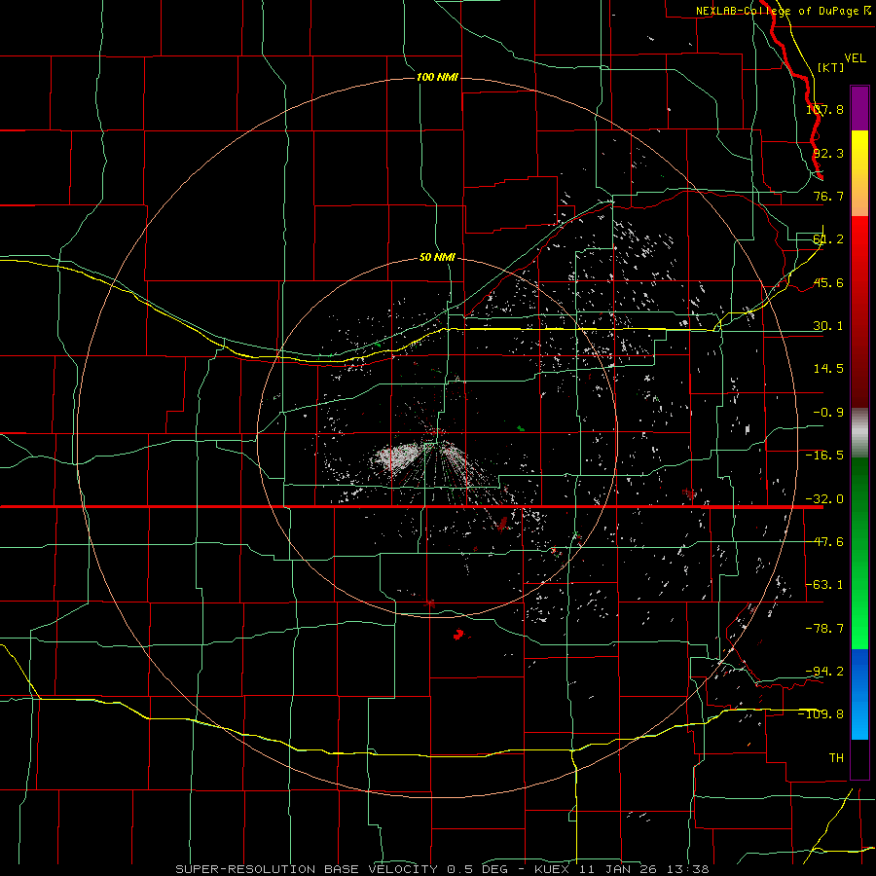The height and width of the screenshot is (876, 876).
Task: Click the -47.6 velocity scale value
Action: tap(824, 542)
